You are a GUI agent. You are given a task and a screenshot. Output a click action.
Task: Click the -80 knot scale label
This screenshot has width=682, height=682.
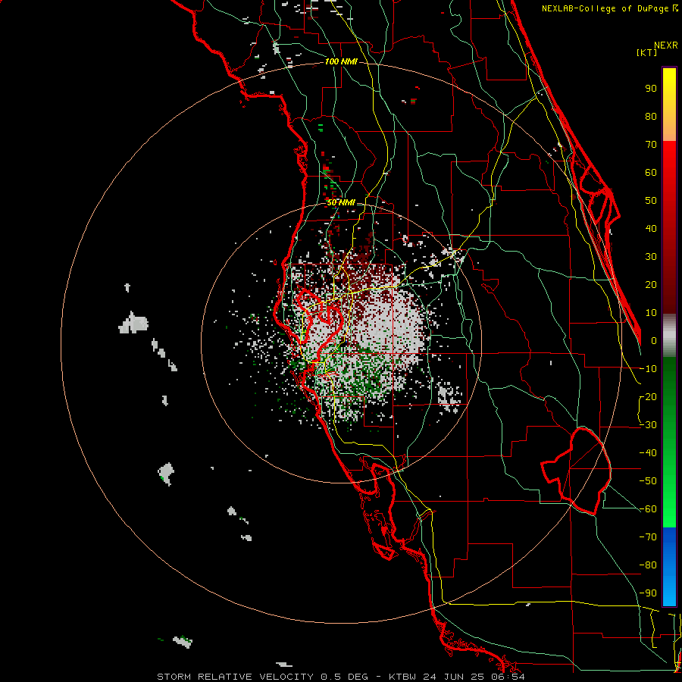pos(648,565)
